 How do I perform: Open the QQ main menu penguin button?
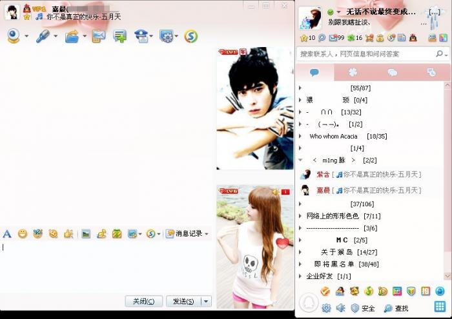pyautogui.click(x=309, y=303)
